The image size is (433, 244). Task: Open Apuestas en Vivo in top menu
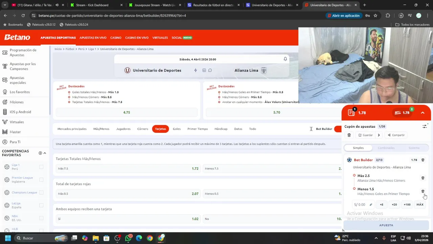(x=93, y=38)
